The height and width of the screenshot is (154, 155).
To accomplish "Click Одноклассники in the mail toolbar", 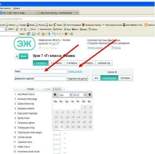I will click(x=45, y=29).
